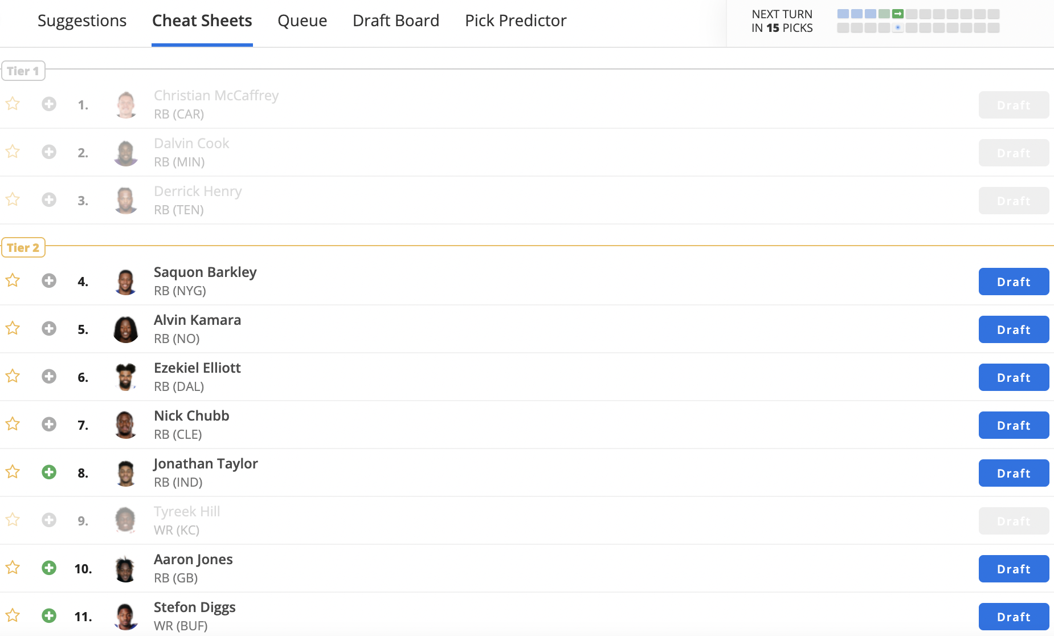Queue Ezekiel Elliott using the plus icon
The image size is (1054, 636).
pos(49,376)
